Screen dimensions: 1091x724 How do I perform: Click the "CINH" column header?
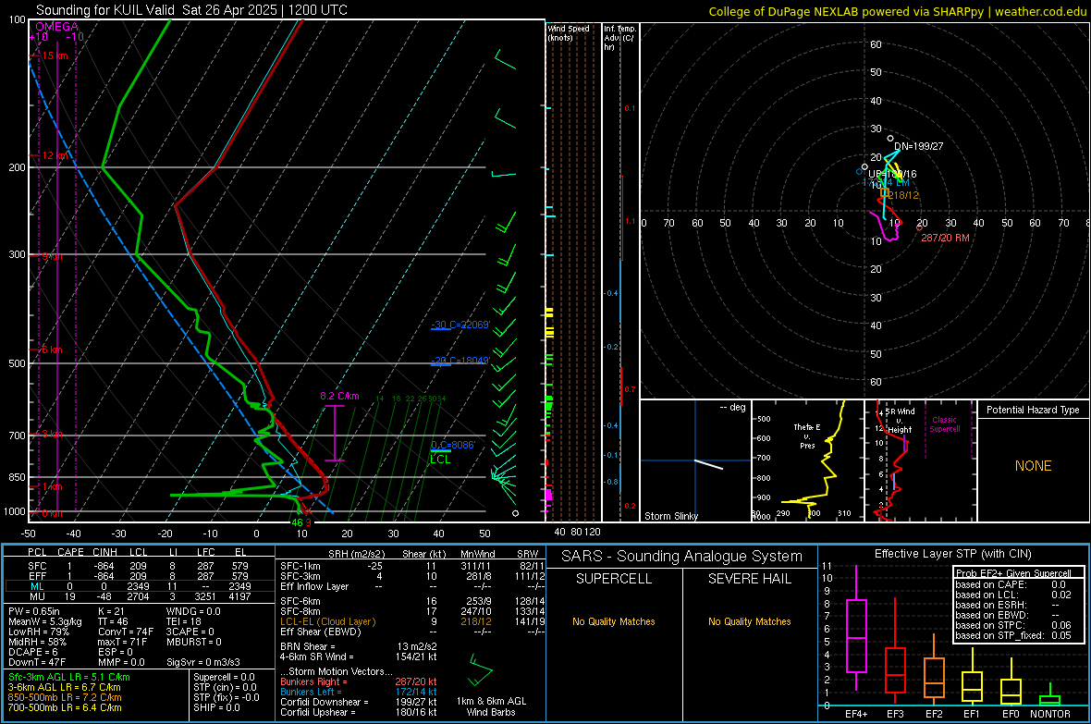104,552
